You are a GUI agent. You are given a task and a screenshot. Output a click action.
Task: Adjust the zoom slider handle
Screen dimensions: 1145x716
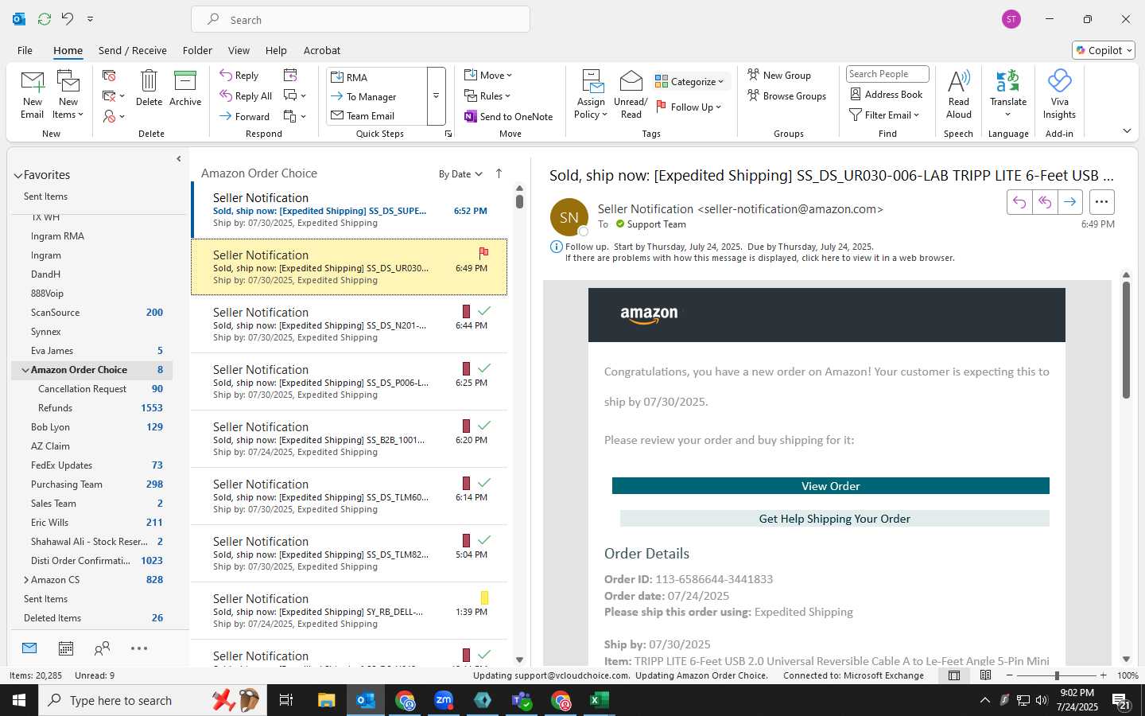(x=1057, y=675)
